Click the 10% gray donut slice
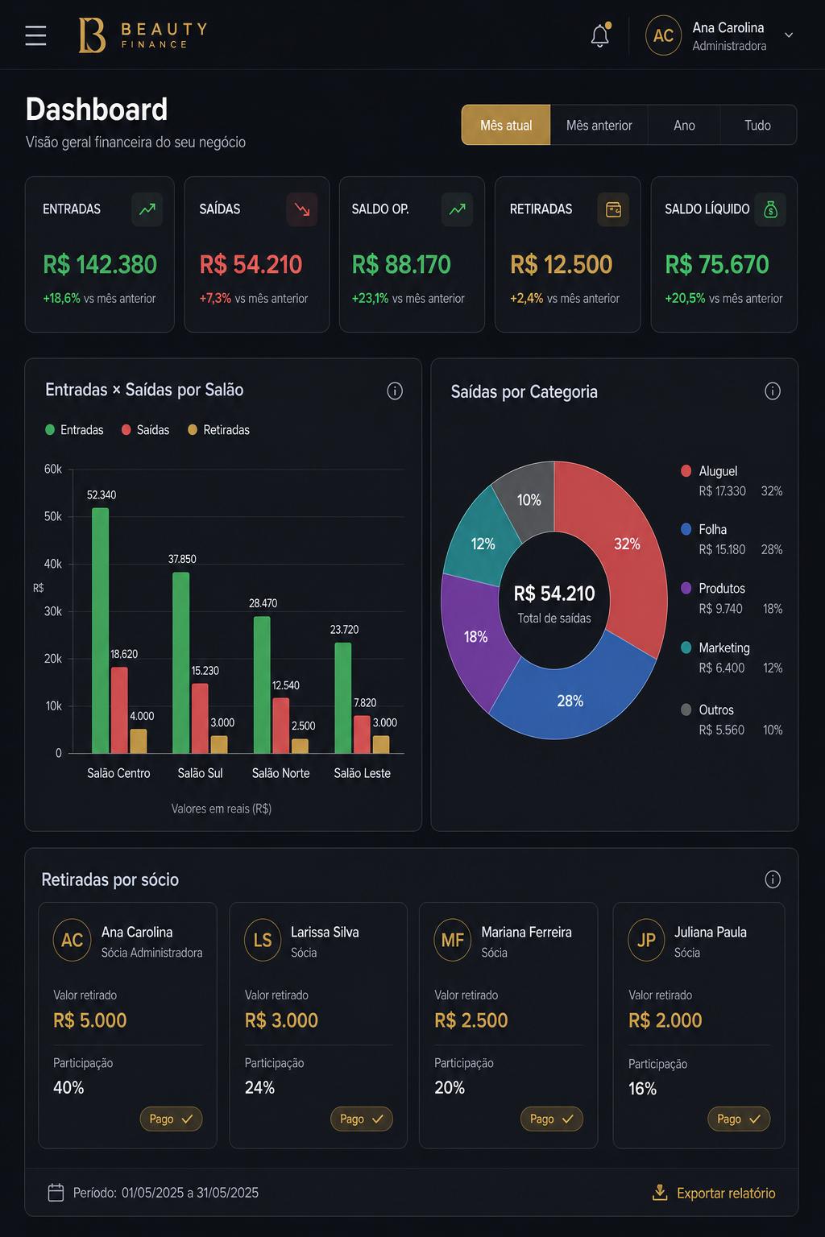The height and width of the screenshot is (1237, 825). [528, 499]
